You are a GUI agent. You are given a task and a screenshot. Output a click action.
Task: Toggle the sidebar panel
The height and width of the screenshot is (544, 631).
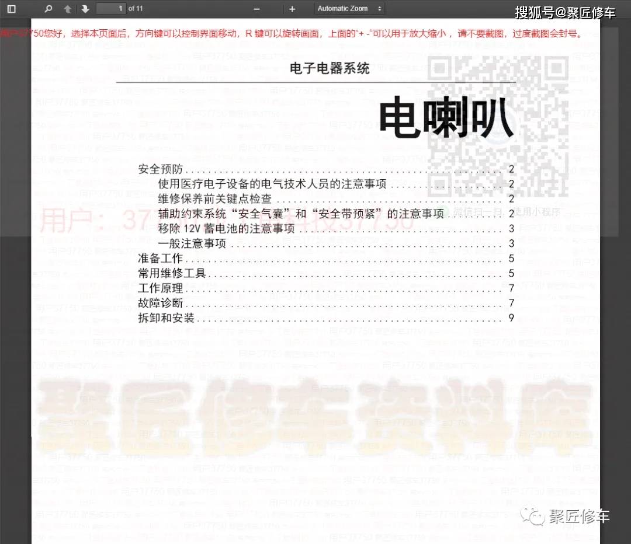[11, 9]
